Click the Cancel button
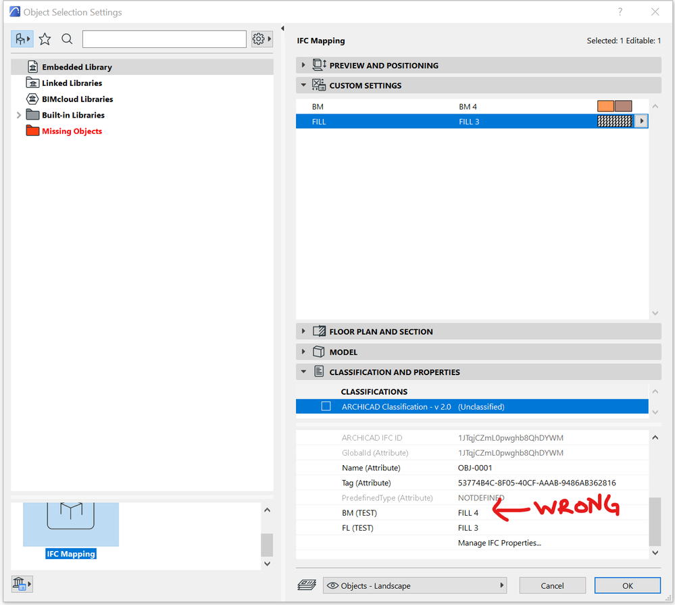The image size is (675, 605). (x=552, y=585)
